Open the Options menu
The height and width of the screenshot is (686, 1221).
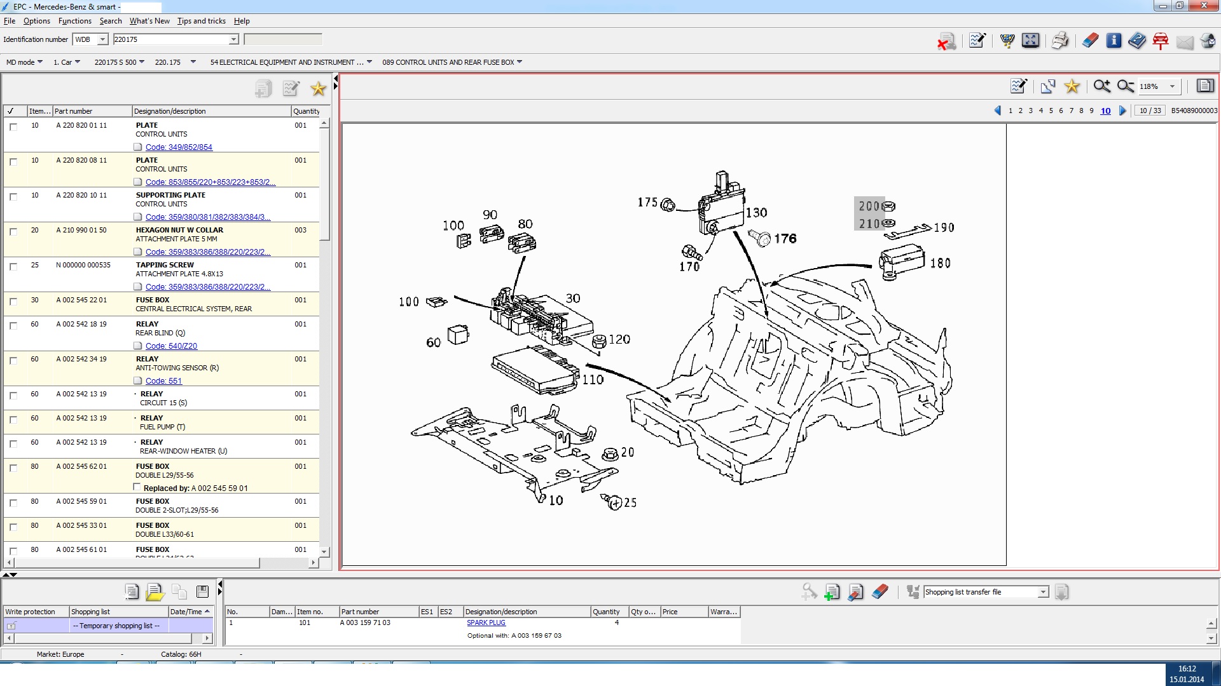[x=37, y=21]
